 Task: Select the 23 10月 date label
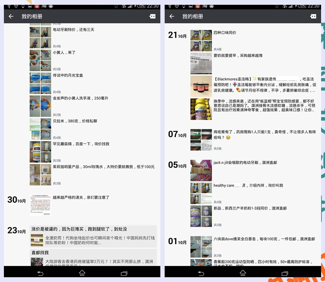(x=16, y=230)
